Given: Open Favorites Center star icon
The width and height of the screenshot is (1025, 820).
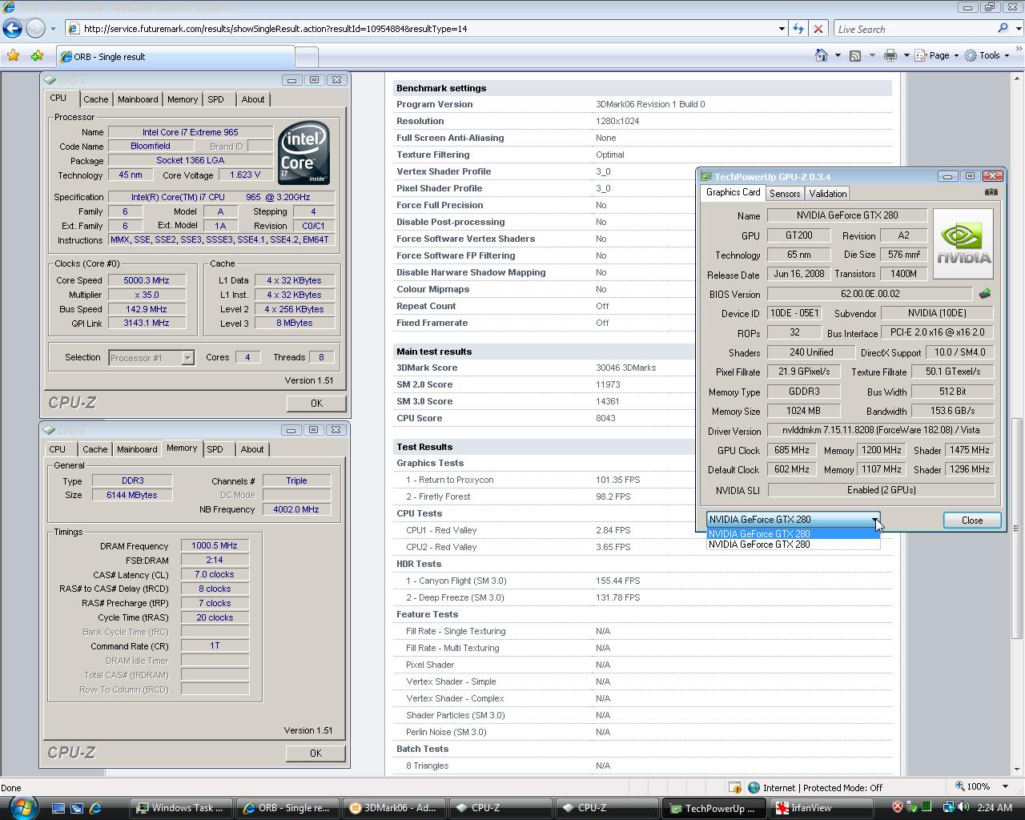Looking at the screenshot, I should click(x=13, y=55).
